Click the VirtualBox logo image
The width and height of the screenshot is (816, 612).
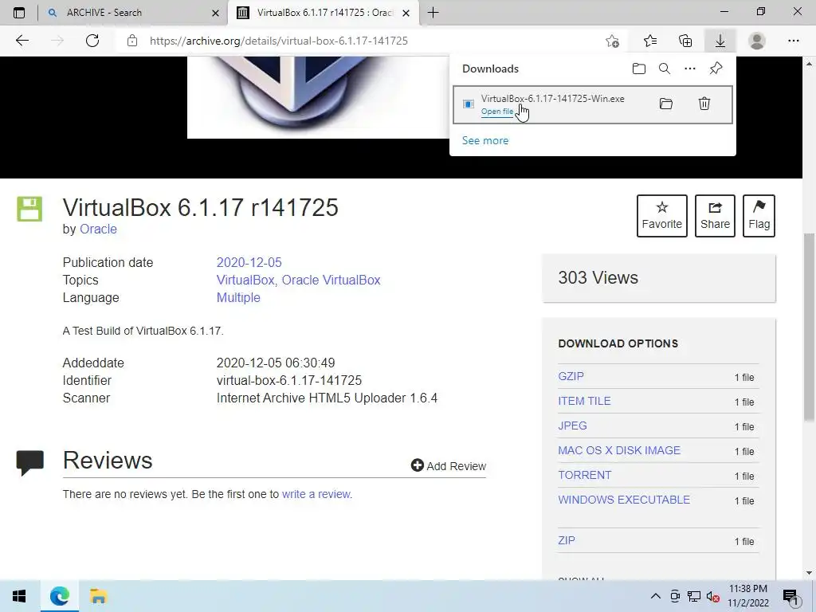pyautogui.click(x=318, y=97)
